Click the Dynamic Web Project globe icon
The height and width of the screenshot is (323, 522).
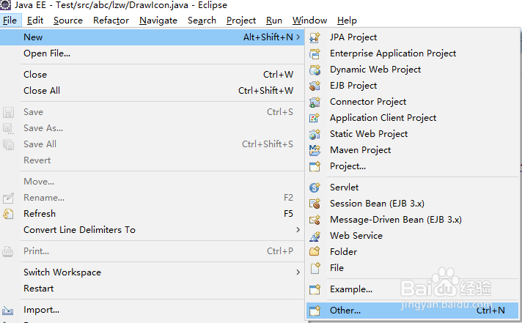tap(315, 70)
